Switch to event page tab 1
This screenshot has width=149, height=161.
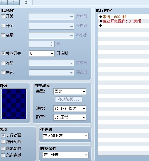click(4, 3)
